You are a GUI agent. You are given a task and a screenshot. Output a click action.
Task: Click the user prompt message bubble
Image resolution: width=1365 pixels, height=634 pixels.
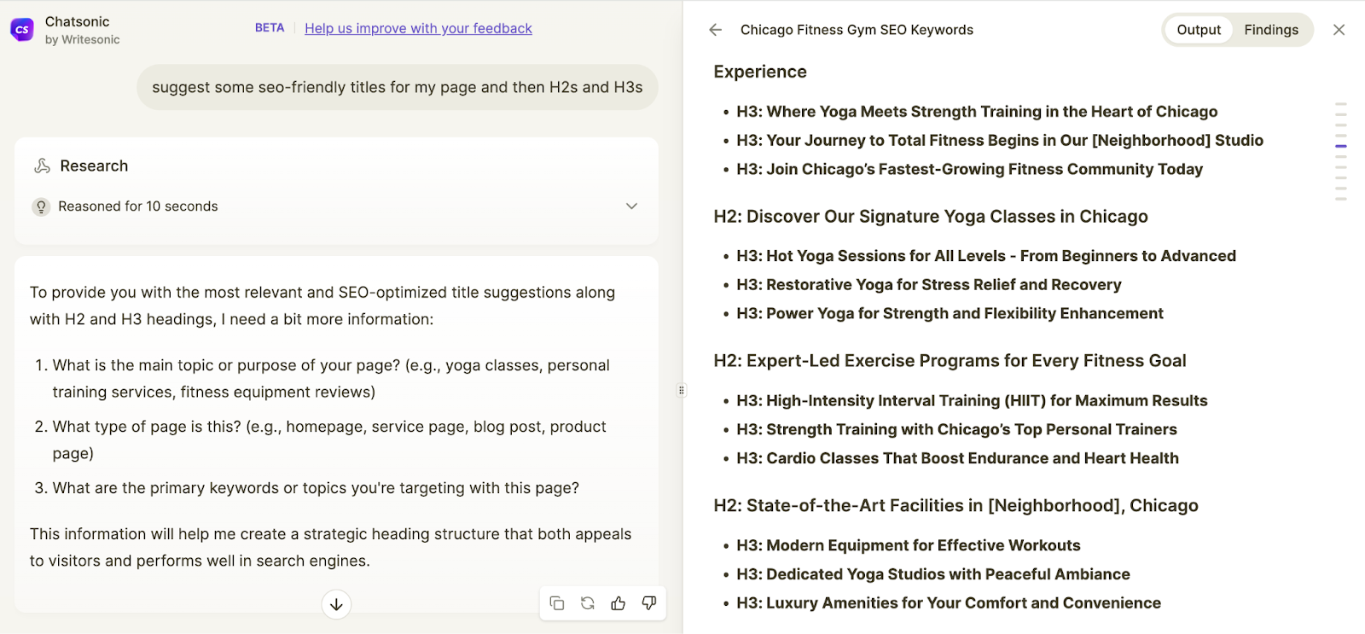pyautogui.click(x=397, y=87)
